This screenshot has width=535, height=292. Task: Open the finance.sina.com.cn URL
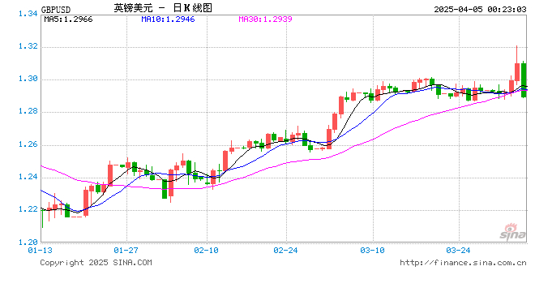463,263
